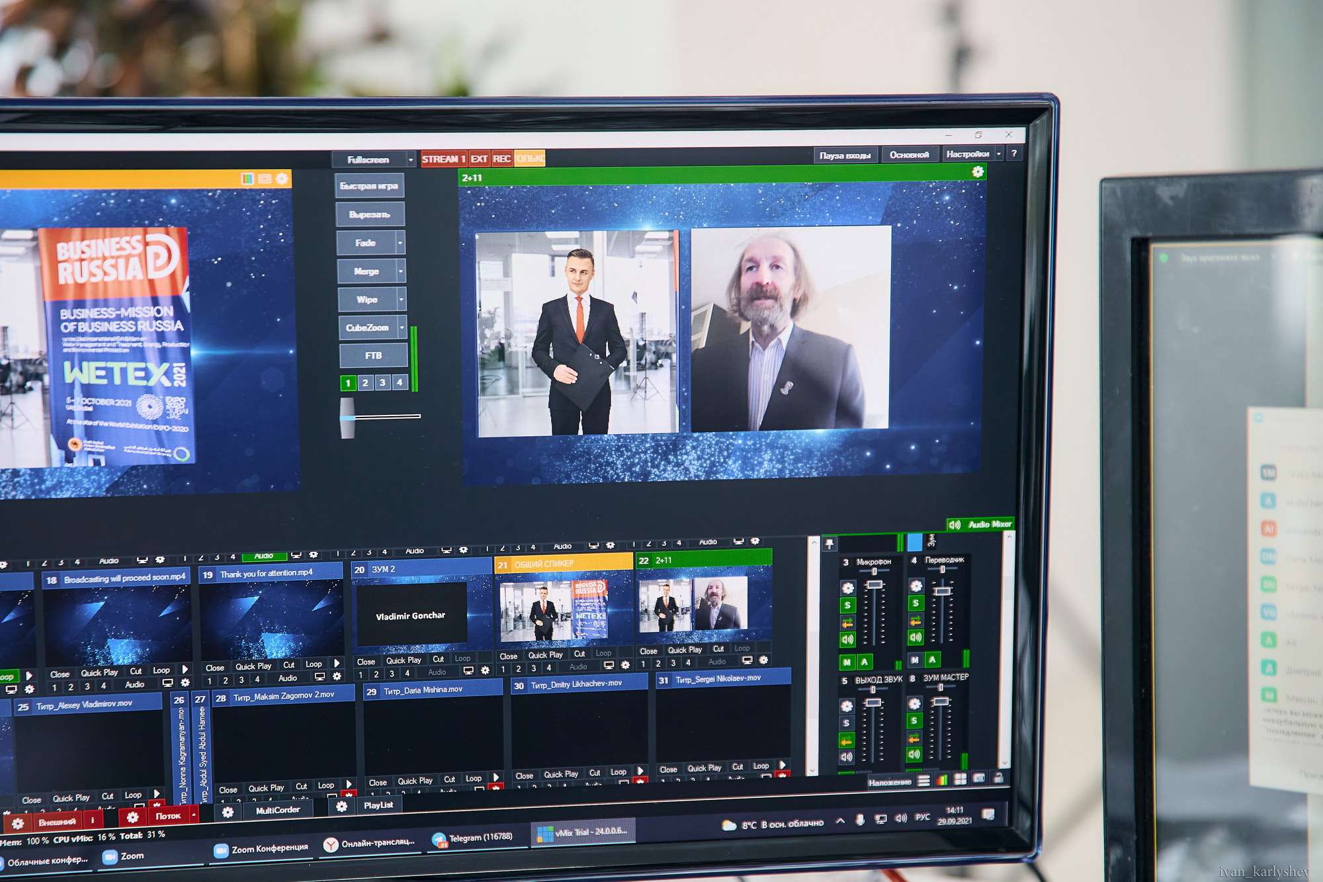The height and width of the screenshot is (882, 1323).
Task: Open the 2+11 output settings gear
Action: [978, 172]
